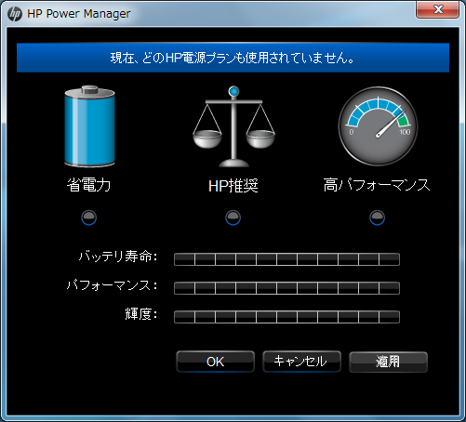Click the blue status banner message
The image size is (466, 422).
(x=233, y=58)
